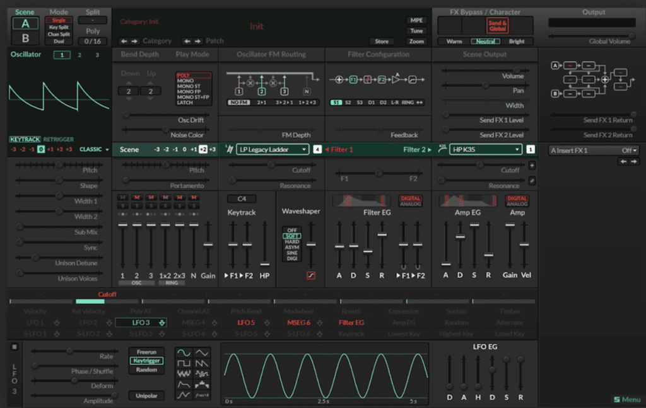Open the HP K35 filter type dropdown

486,149
